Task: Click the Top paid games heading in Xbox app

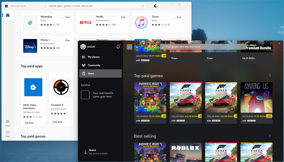Action: click(148, 76)
